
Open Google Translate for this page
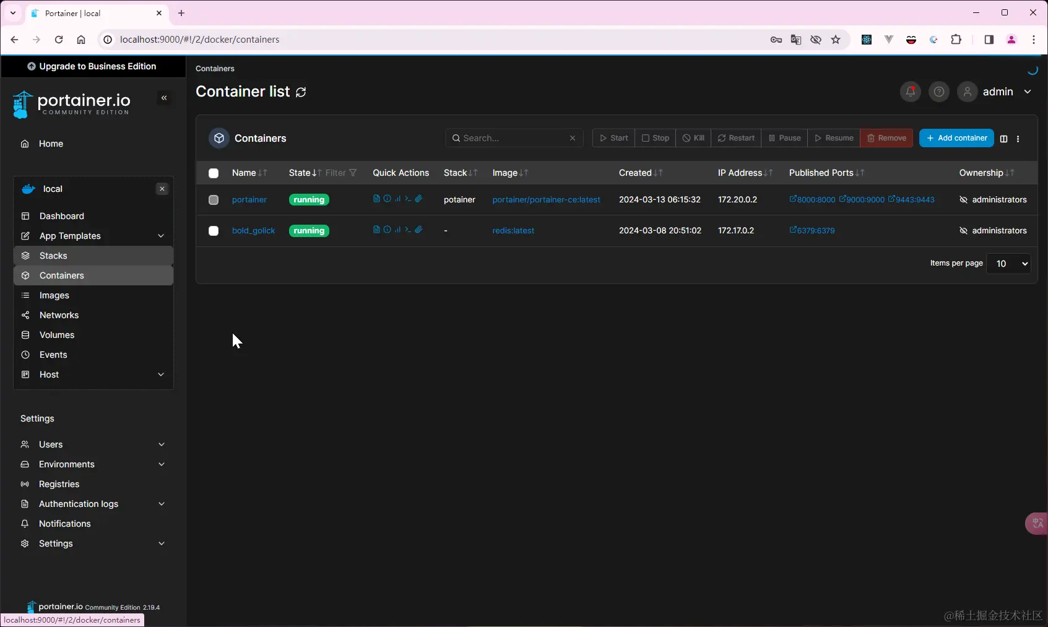pyautogui.click(x=796, y=40)
